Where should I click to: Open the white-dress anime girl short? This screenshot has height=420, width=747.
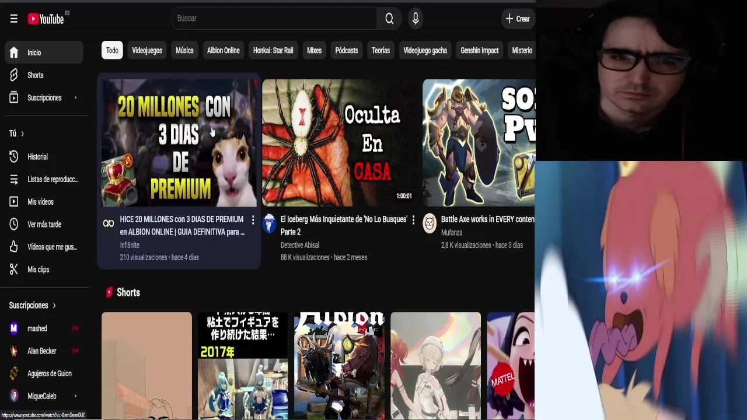[x=435, y=366]
